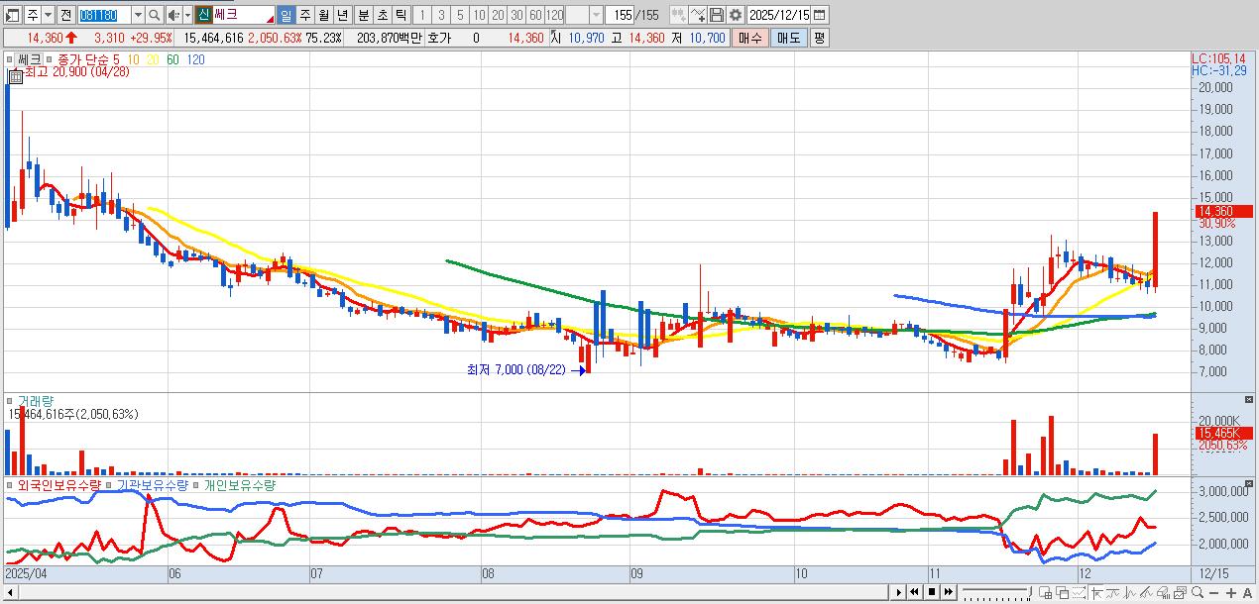Image resolution: width=1259 pixels, height=604 pixels.
Task: Click the add indicator line icon
Action: click(698, 15)
